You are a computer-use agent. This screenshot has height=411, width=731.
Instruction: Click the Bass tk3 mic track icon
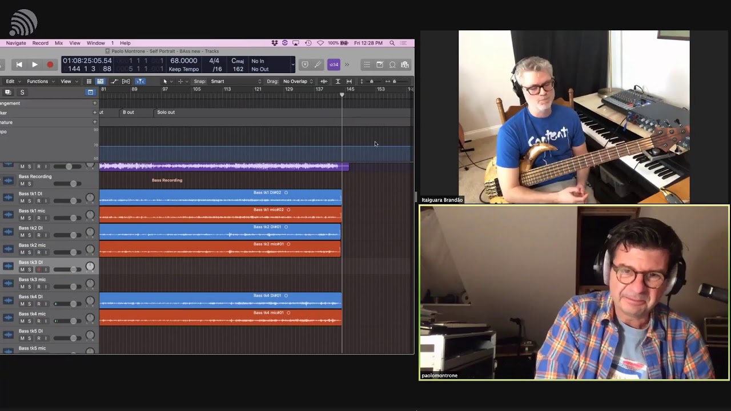(x=8, y=284)
